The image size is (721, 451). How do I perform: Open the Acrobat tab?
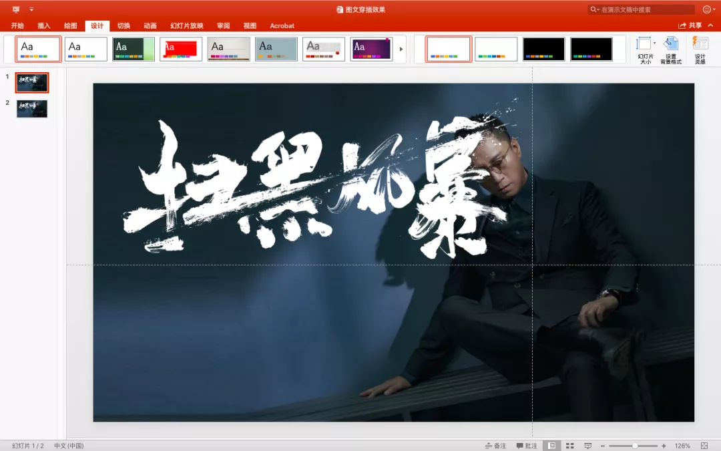click(x=282, y=26)
